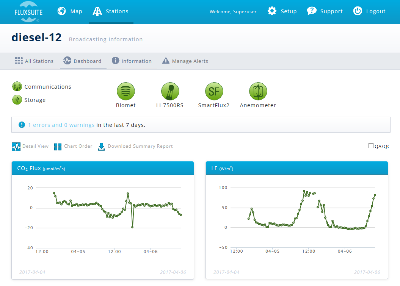Click the Biomet status icon

pyautogui.click(x=125, y=91)
